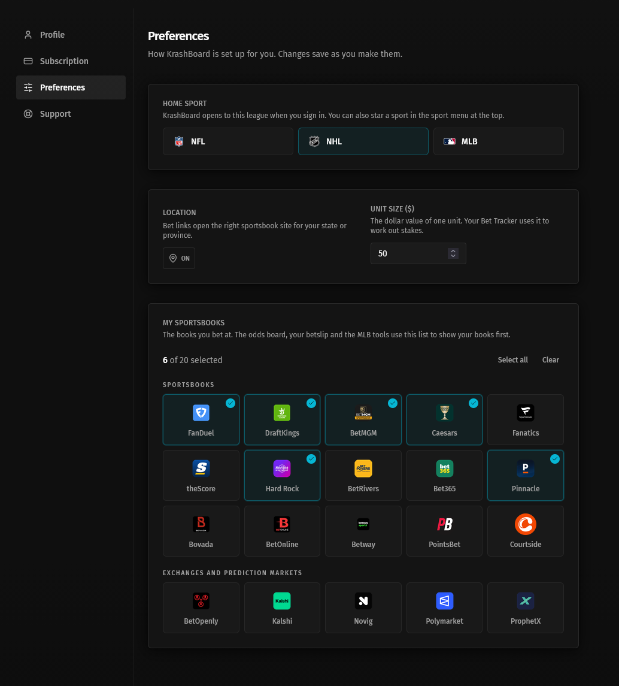The image size is (619, 686).
Task: Click the Preferences page heading
Action: 178,36
